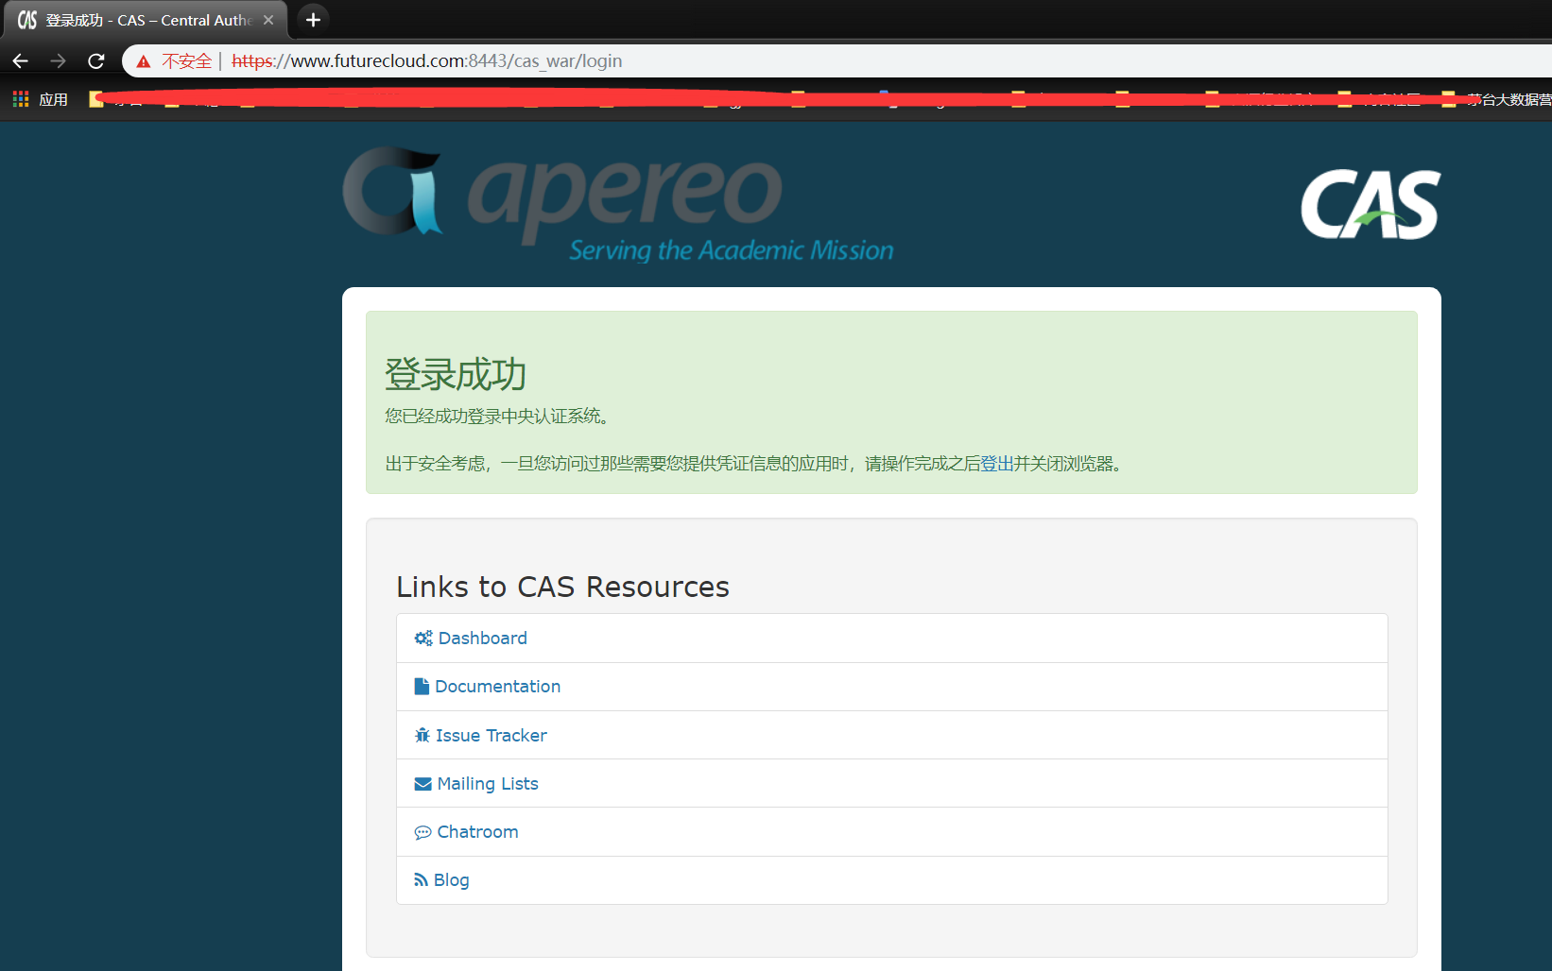Close the CAS login tab
Image resolution: width=1552 pixels, height=971 pixels.
click(x=268, y=20)
